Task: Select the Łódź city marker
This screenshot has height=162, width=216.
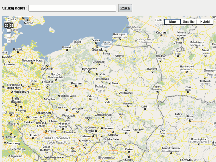Action: [x=107, y=99]
